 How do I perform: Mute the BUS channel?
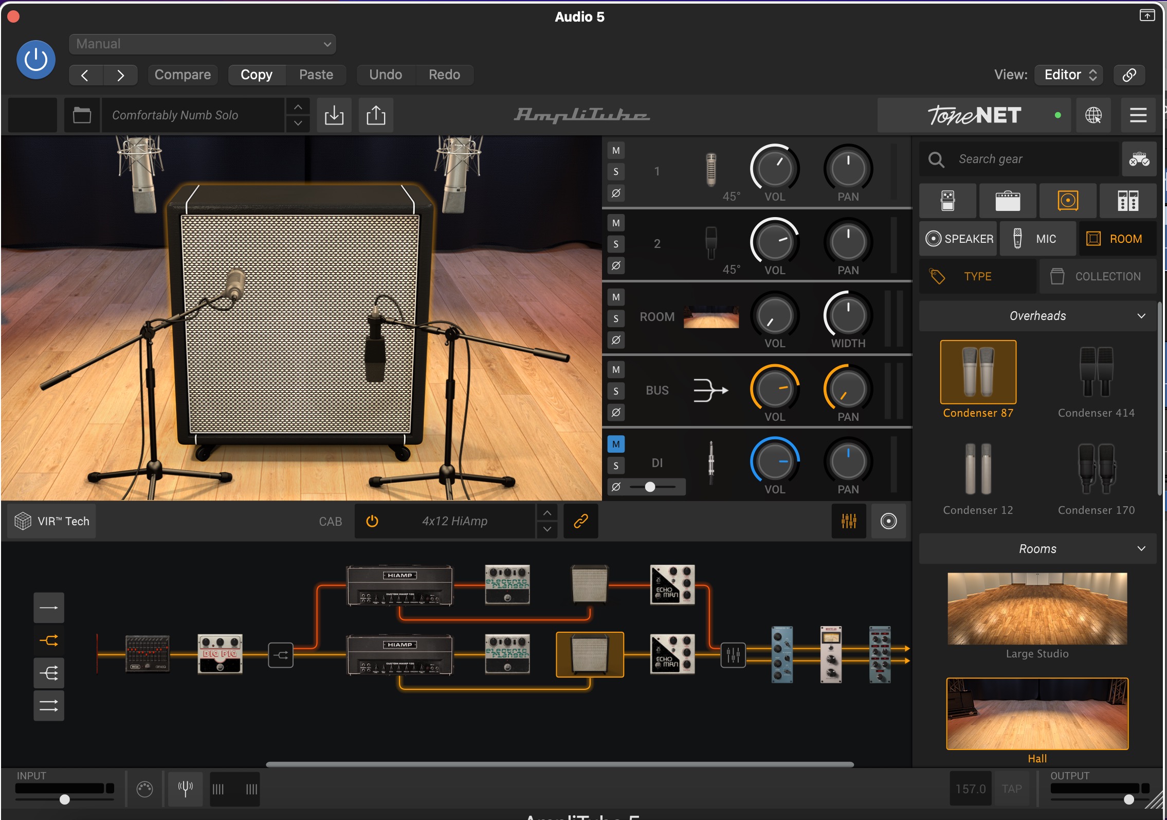[616, 370]
